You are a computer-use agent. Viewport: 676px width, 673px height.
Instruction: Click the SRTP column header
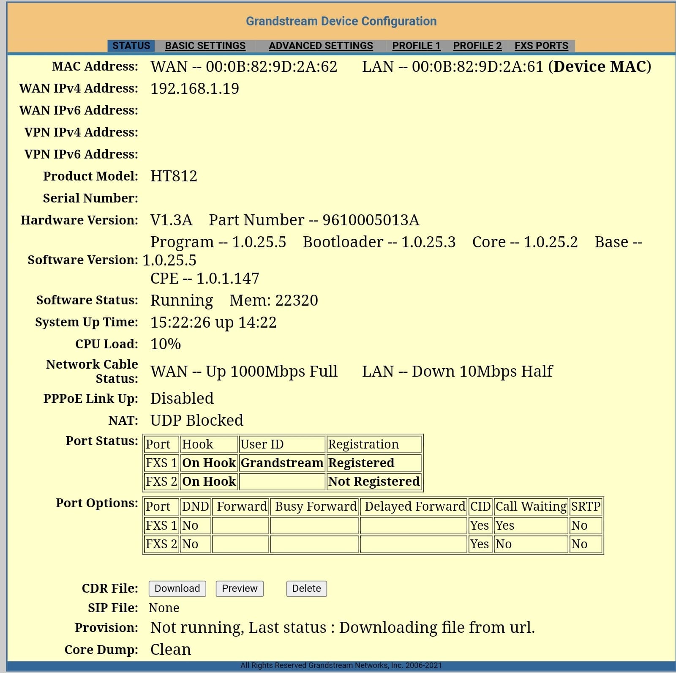click(x=586, y=506)
